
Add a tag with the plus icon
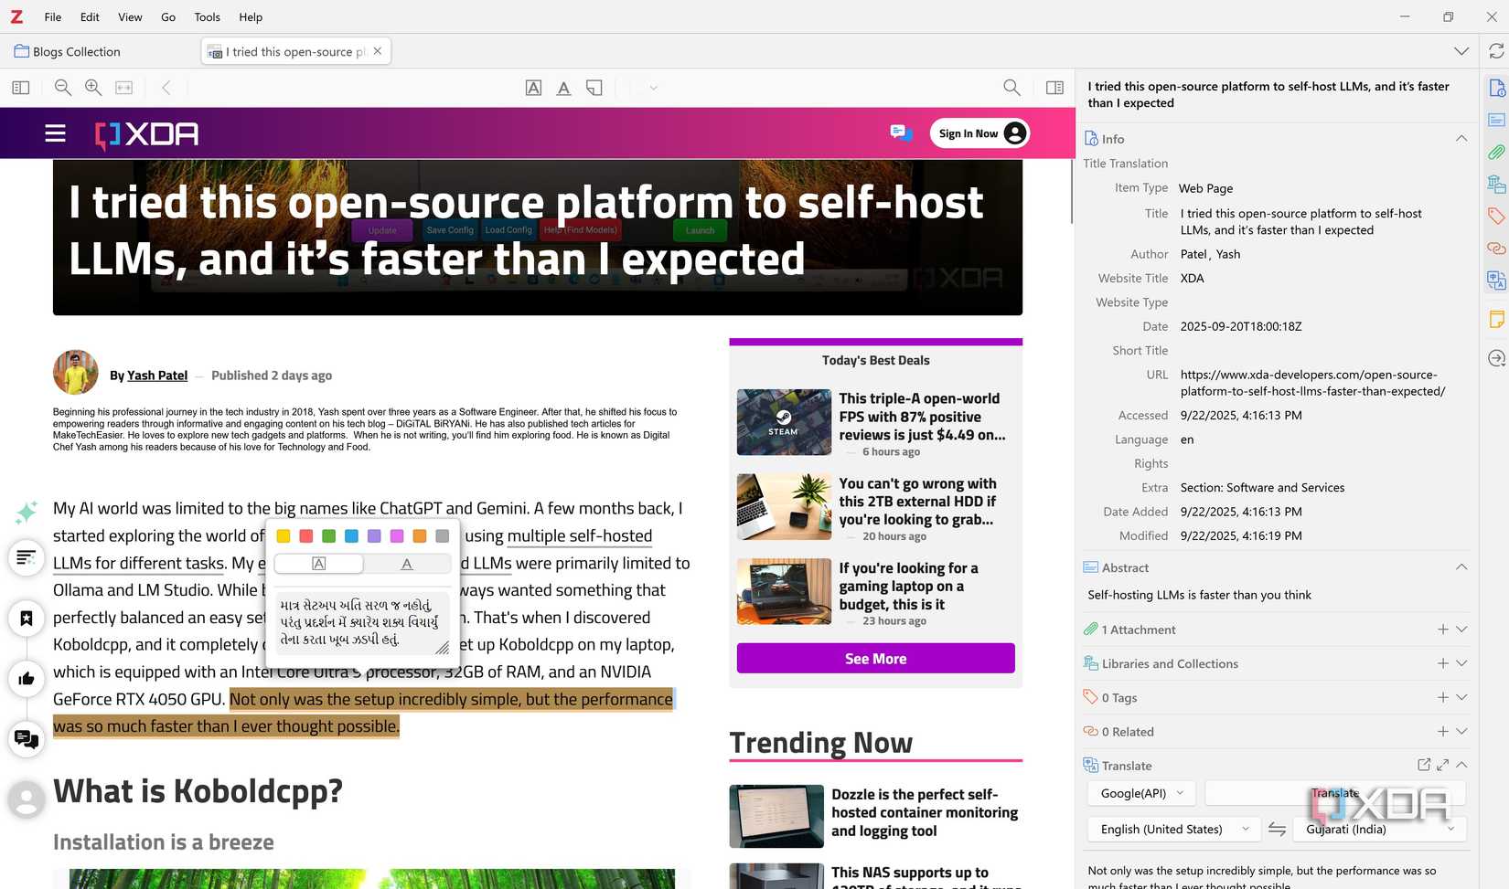1442,697
